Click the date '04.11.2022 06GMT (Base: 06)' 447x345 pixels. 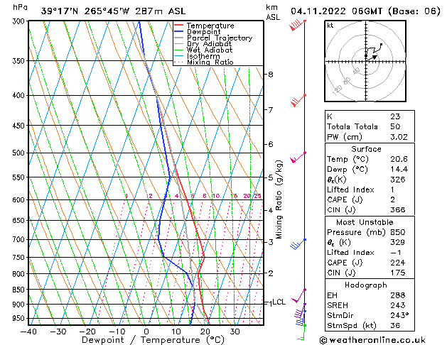click(365, 11)
